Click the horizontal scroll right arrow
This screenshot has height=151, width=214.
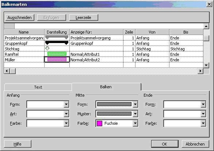[x=200, y=71]
